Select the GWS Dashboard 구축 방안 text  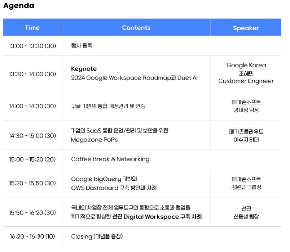pos(114,188)
